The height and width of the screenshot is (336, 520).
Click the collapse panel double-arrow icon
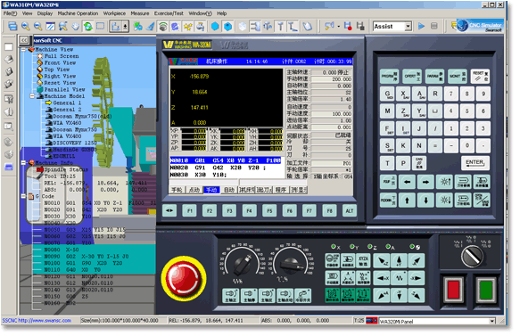coord(24,40)
